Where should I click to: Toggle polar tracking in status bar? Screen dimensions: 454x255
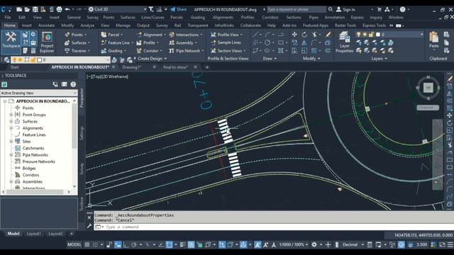(134, 244)
